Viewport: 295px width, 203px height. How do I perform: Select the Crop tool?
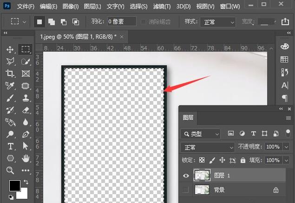point(10,73)
